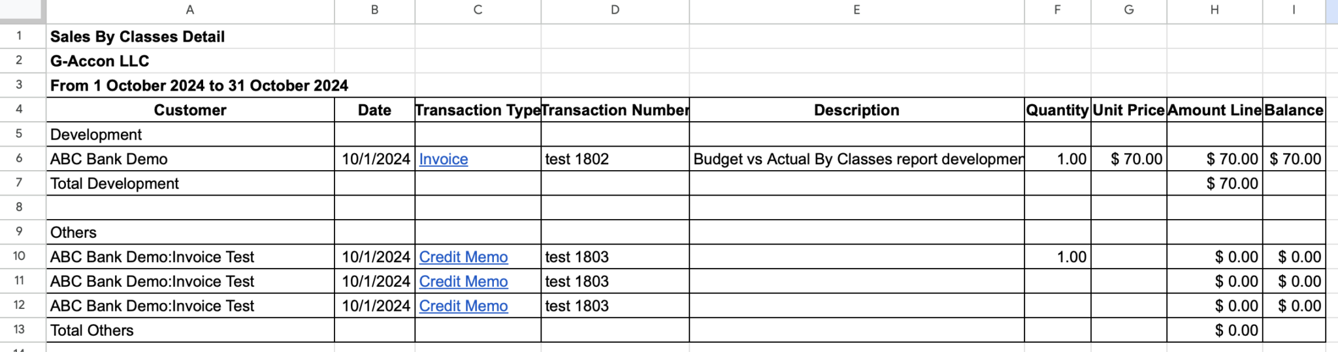Click the Budget vs Actual description cell
The height and width of the screenshot is (352, 1338).
[856, 159]
